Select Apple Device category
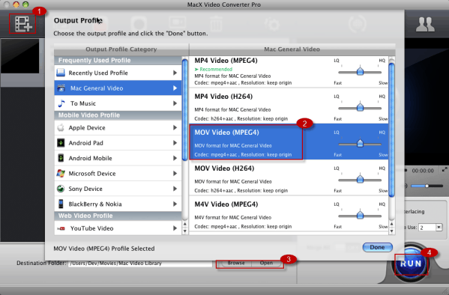449x295 pixels. point(118,127)
